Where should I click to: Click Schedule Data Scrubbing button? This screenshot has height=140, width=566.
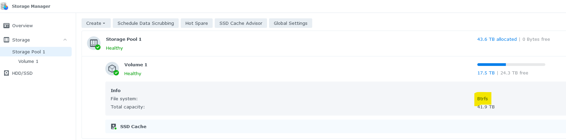(145, 23)
